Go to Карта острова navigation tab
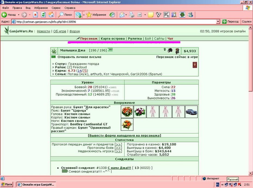Screen dimensions: 253x188 (113, 39)
